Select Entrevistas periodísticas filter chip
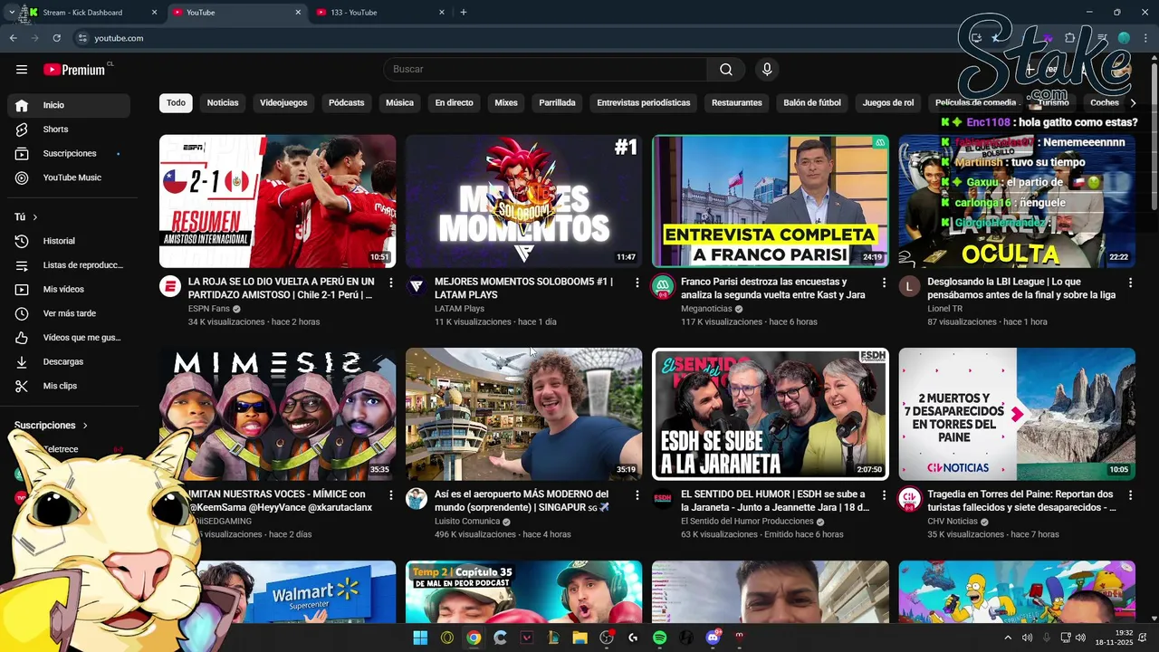 tap(644, 103)
